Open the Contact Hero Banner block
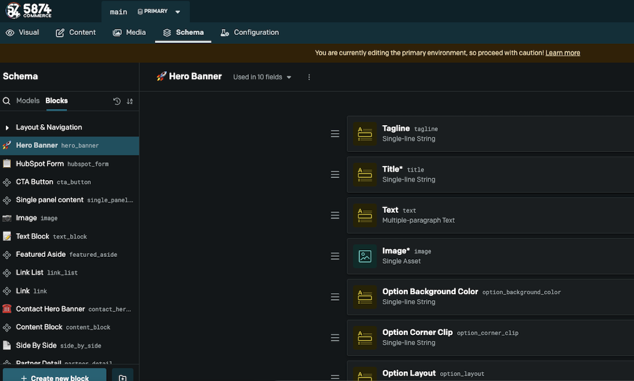The width and height of the screenshot is (634, 381). click(69, 309)
